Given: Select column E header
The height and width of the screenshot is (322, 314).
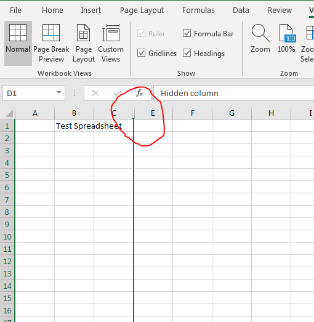Looking at the screenshot, I should coord(153,113).
